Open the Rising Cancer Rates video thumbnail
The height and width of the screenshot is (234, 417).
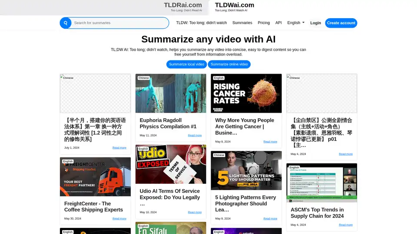click(x=246, y=93)
